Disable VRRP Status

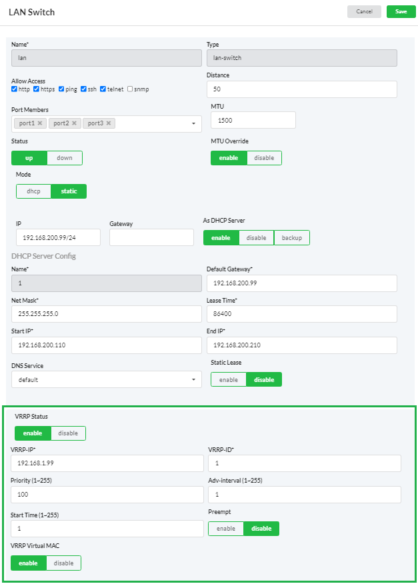[68, 433]
